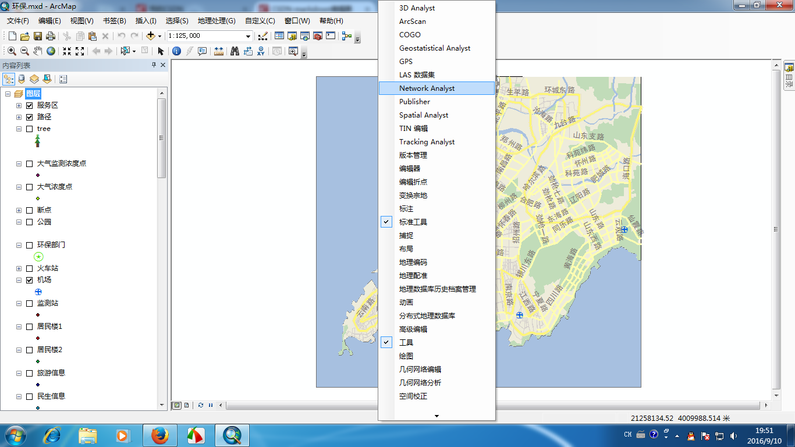
Task: Open the table of contents Options icon
Action: 63,79
